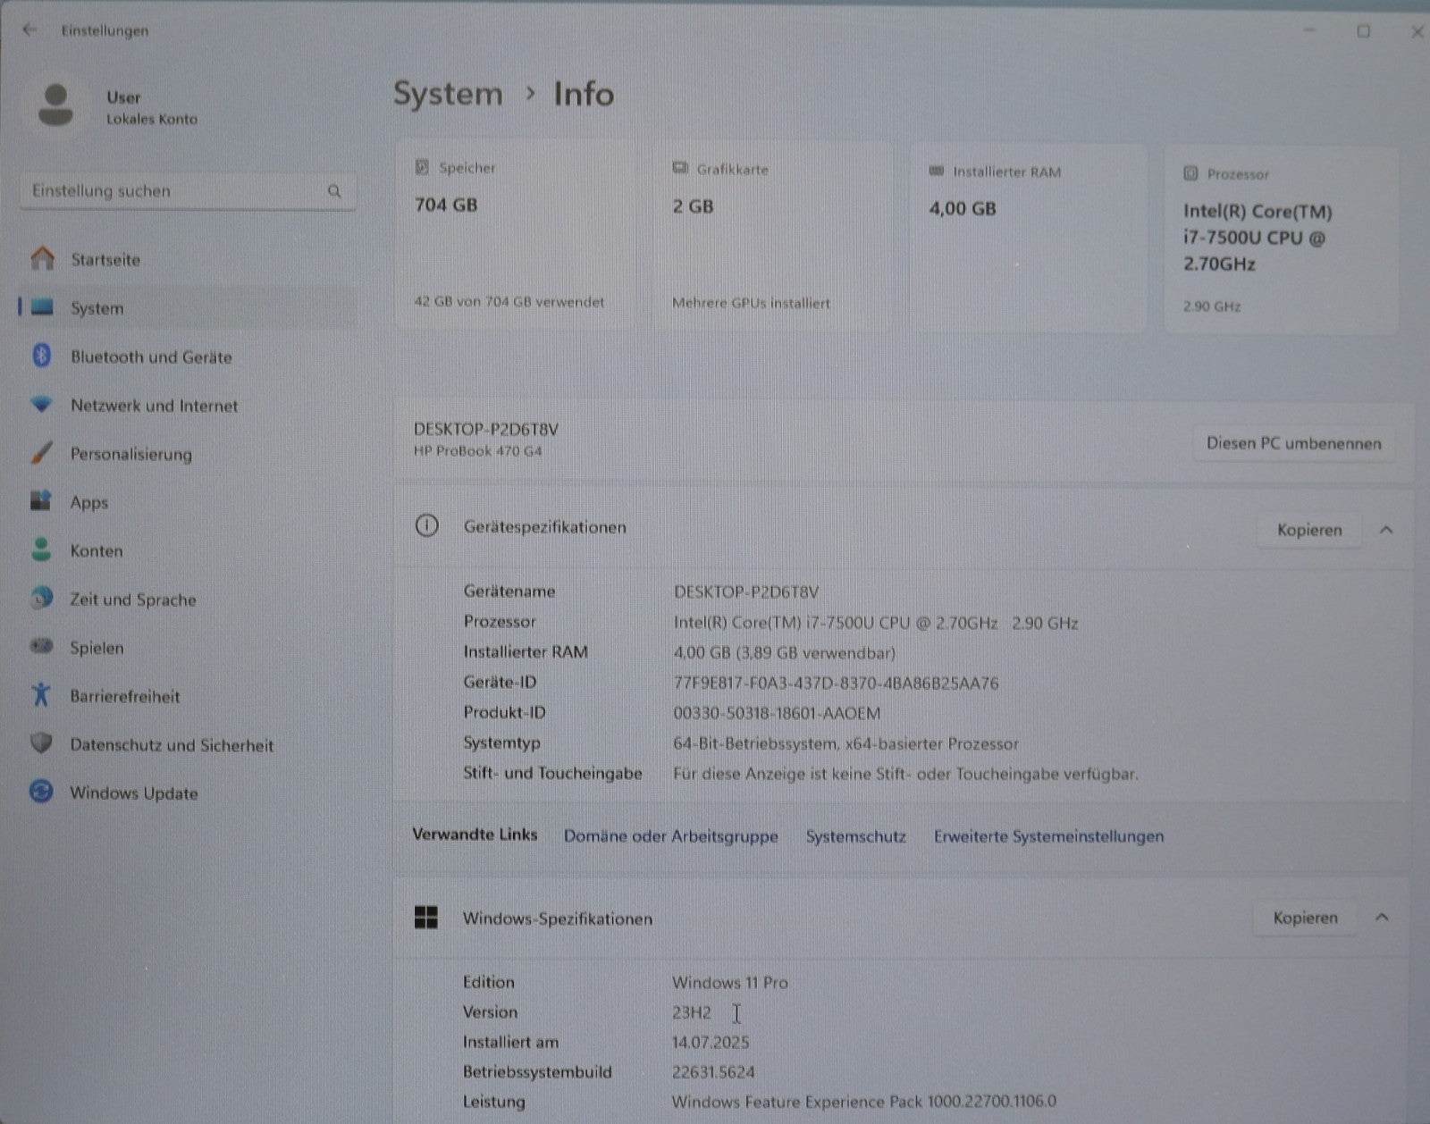
Task: Open Systemschutz link
Action: pos(855,836)
